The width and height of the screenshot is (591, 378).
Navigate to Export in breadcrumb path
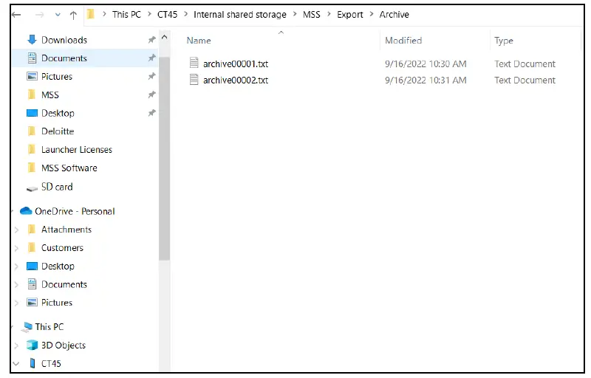(x=350, y=15)
